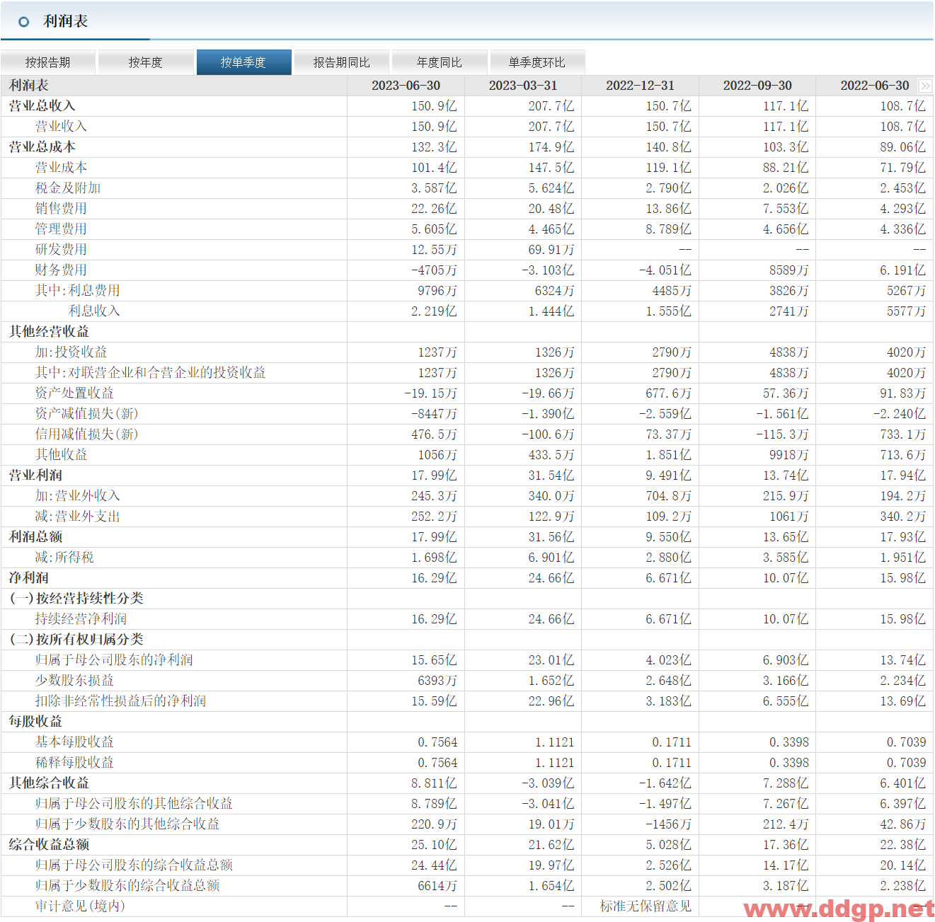Select the 财务费用 row label

click(61, 270)
